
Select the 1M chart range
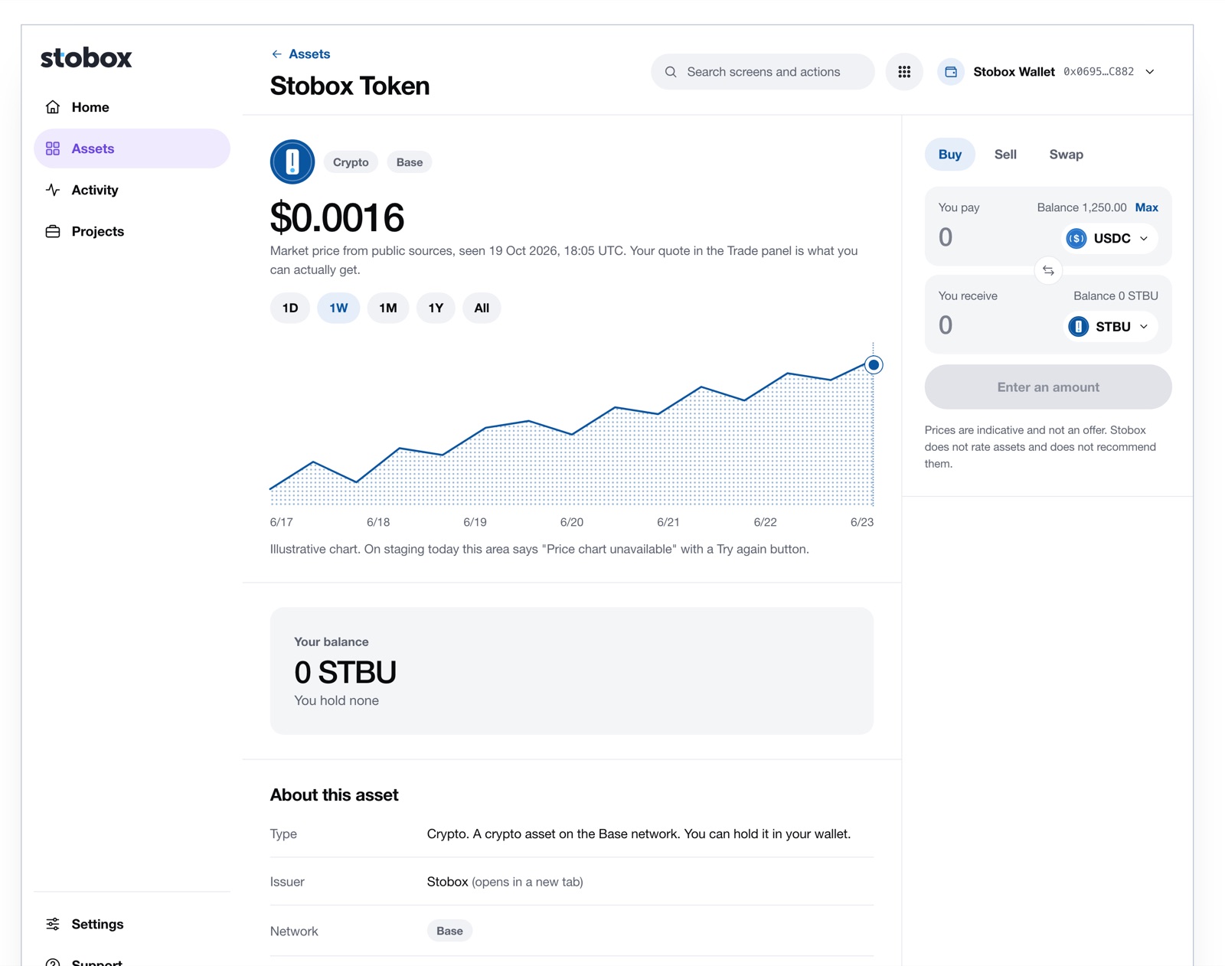pos(388,308)
